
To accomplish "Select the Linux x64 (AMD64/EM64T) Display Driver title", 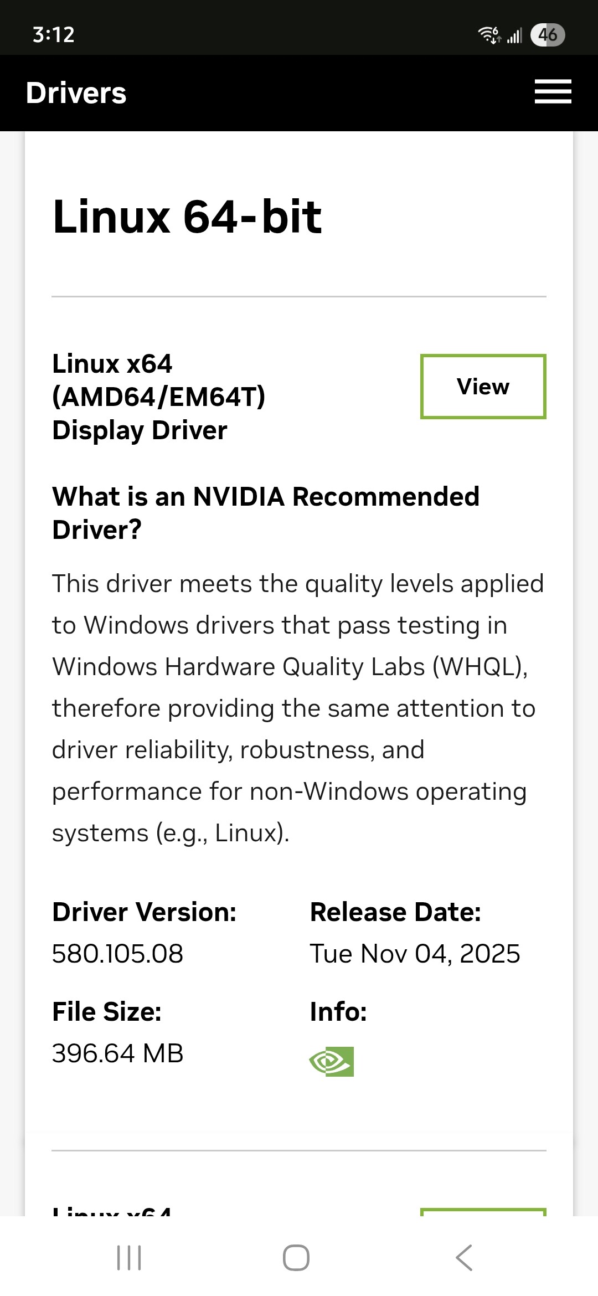I will click(x=159, y=397).
